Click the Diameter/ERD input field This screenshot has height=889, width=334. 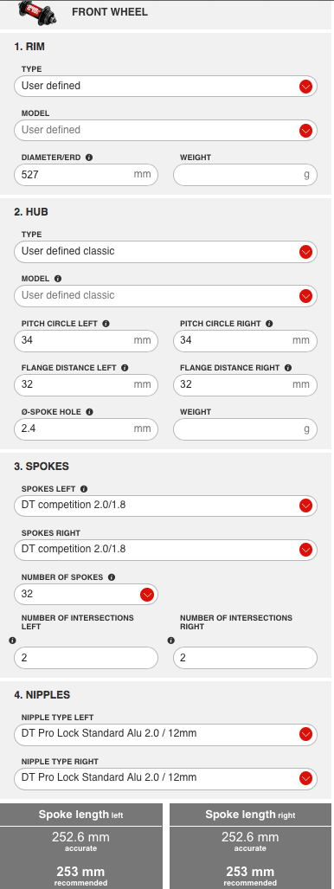(87, 175)
